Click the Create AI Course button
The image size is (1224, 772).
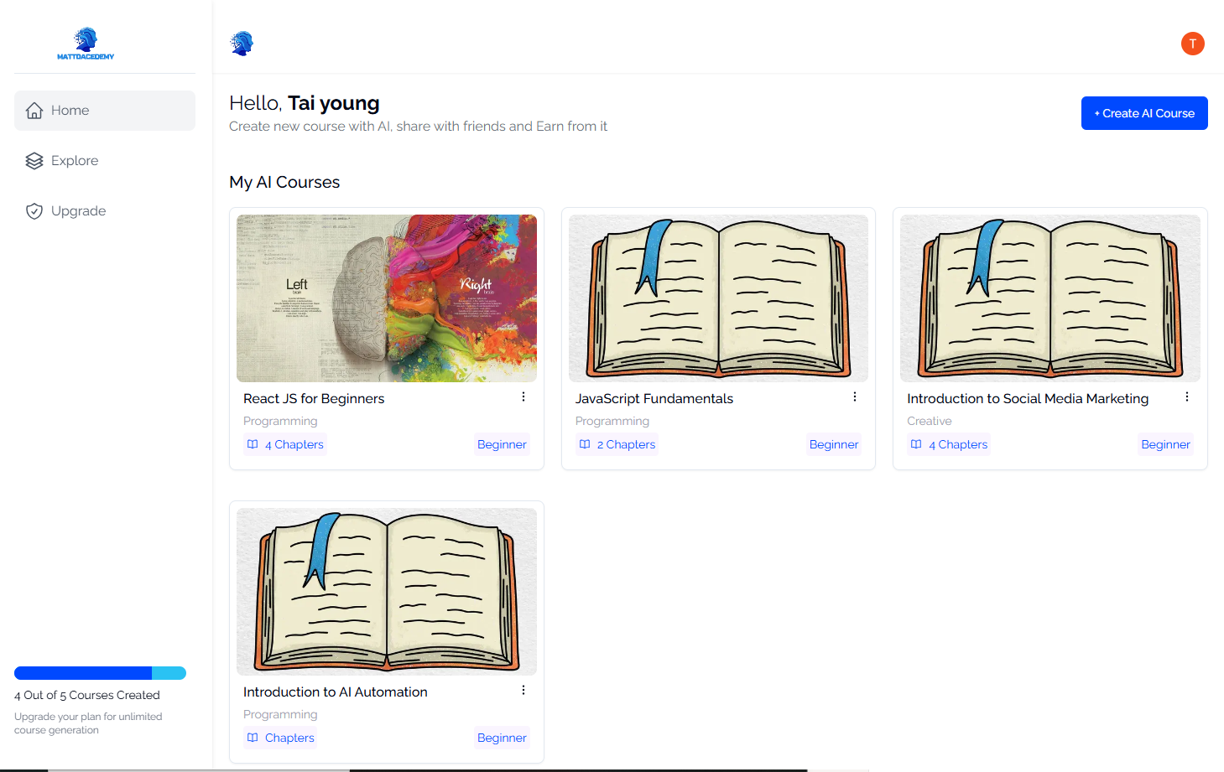(x=1144, y=113)
